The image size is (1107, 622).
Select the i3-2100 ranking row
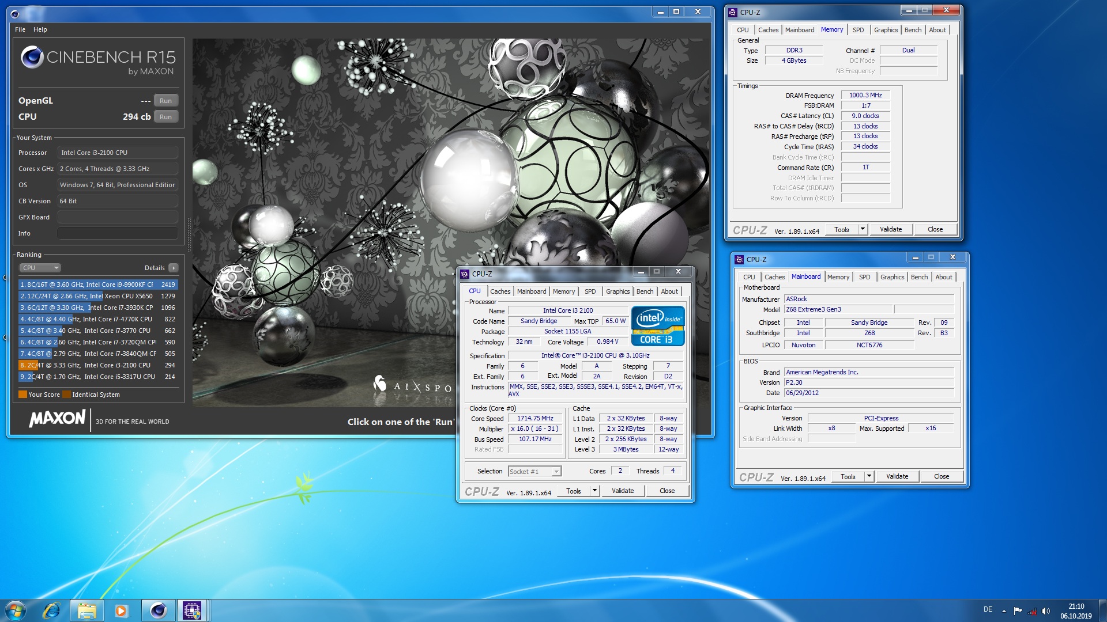(x=98, y=365)
